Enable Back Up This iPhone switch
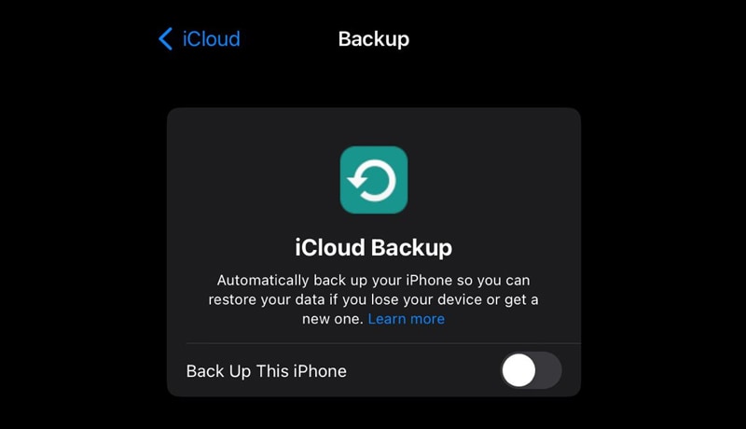Screen dimensions: 746x429 coord(531,370)
